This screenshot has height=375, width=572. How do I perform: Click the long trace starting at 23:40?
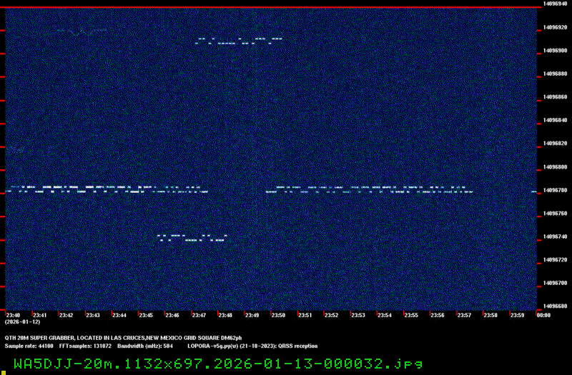pos(107,189)
